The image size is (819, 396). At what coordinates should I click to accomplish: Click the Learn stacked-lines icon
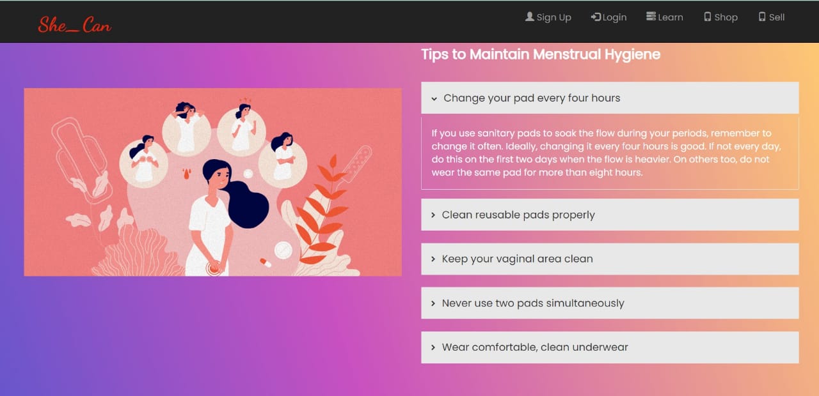(651, 17)
